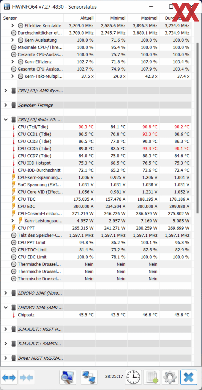Open the sensor summary magnifier icon
202x390 pixels.
click(68, 377)
